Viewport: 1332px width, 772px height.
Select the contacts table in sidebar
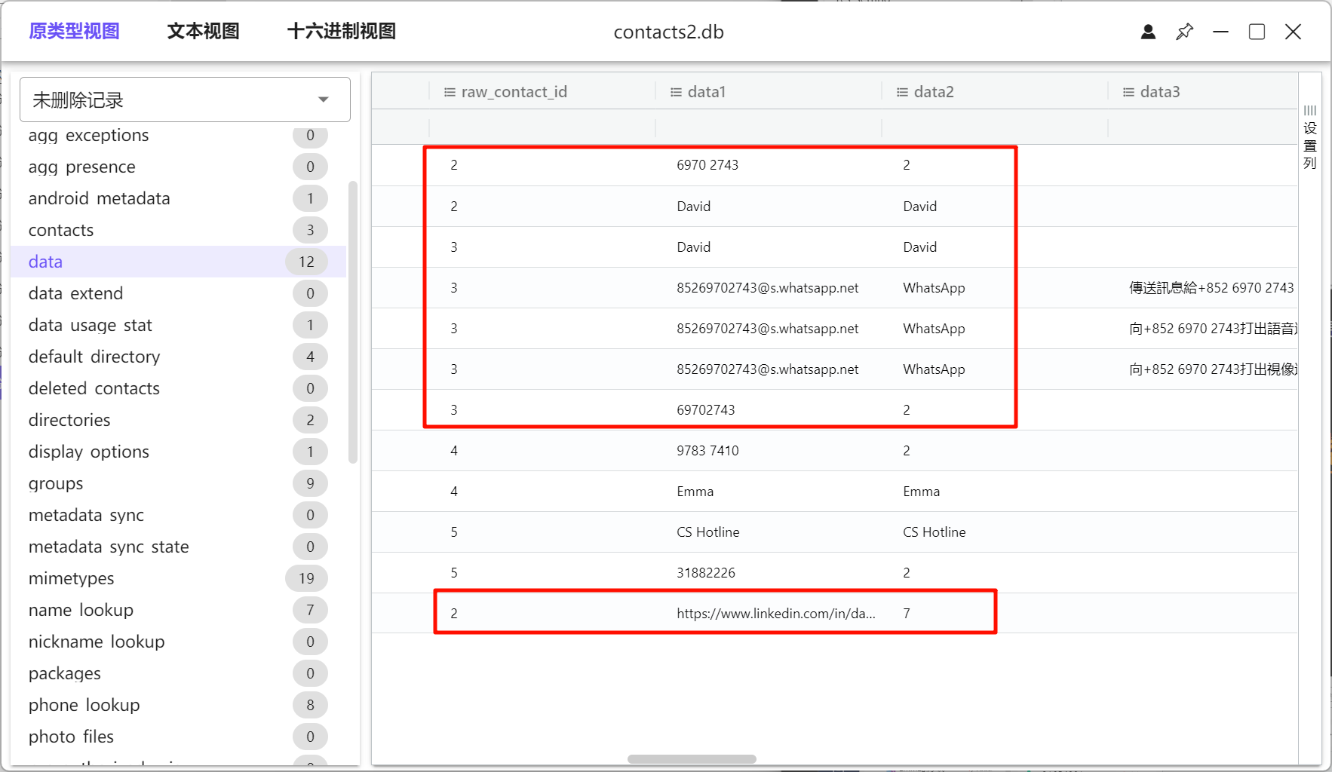pos(61,230)
